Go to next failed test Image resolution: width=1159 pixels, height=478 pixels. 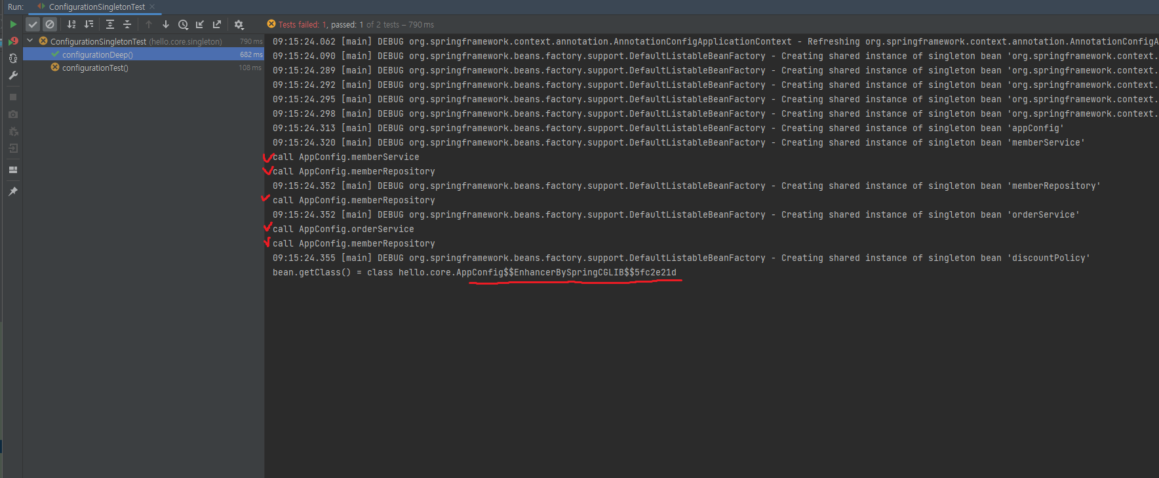point(166,24)
